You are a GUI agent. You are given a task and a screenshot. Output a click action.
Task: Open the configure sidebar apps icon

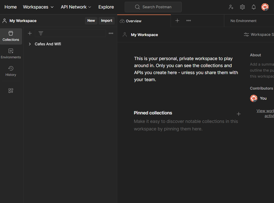[x=11, y=90]
